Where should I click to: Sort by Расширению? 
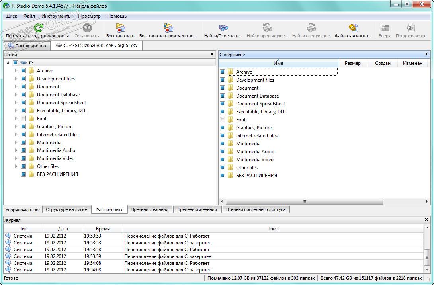109,210
